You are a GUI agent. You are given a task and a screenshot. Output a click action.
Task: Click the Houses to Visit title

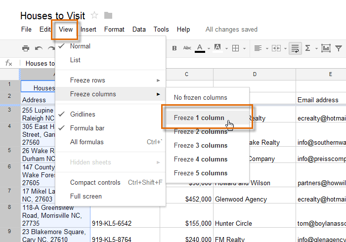tap(52, 16)
